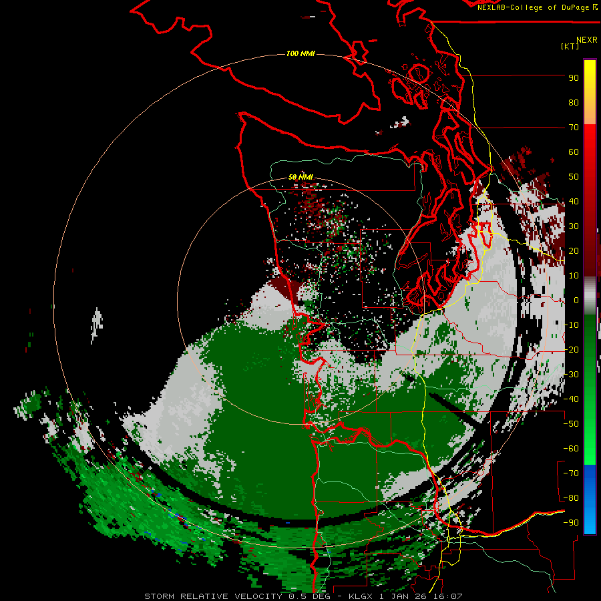Viewport: 601px width, 601px height.
Task: Click the -50 value on the velocity scale
Action: (571, 424)
